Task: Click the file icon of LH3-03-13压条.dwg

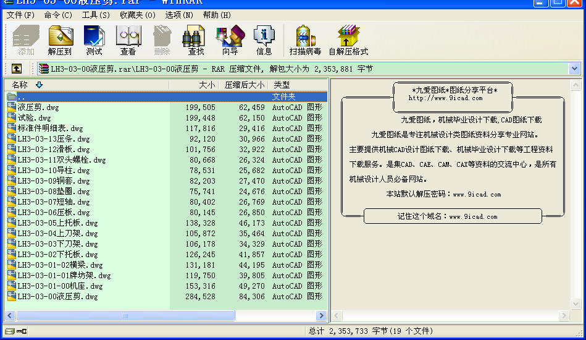Action: (12, 138)
